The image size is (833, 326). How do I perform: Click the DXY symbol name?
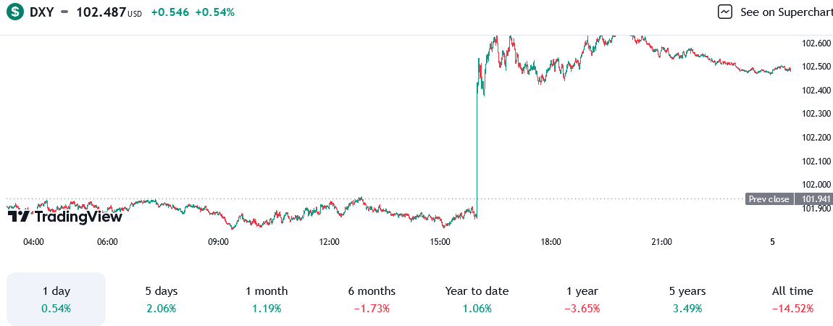click(43, 12)
